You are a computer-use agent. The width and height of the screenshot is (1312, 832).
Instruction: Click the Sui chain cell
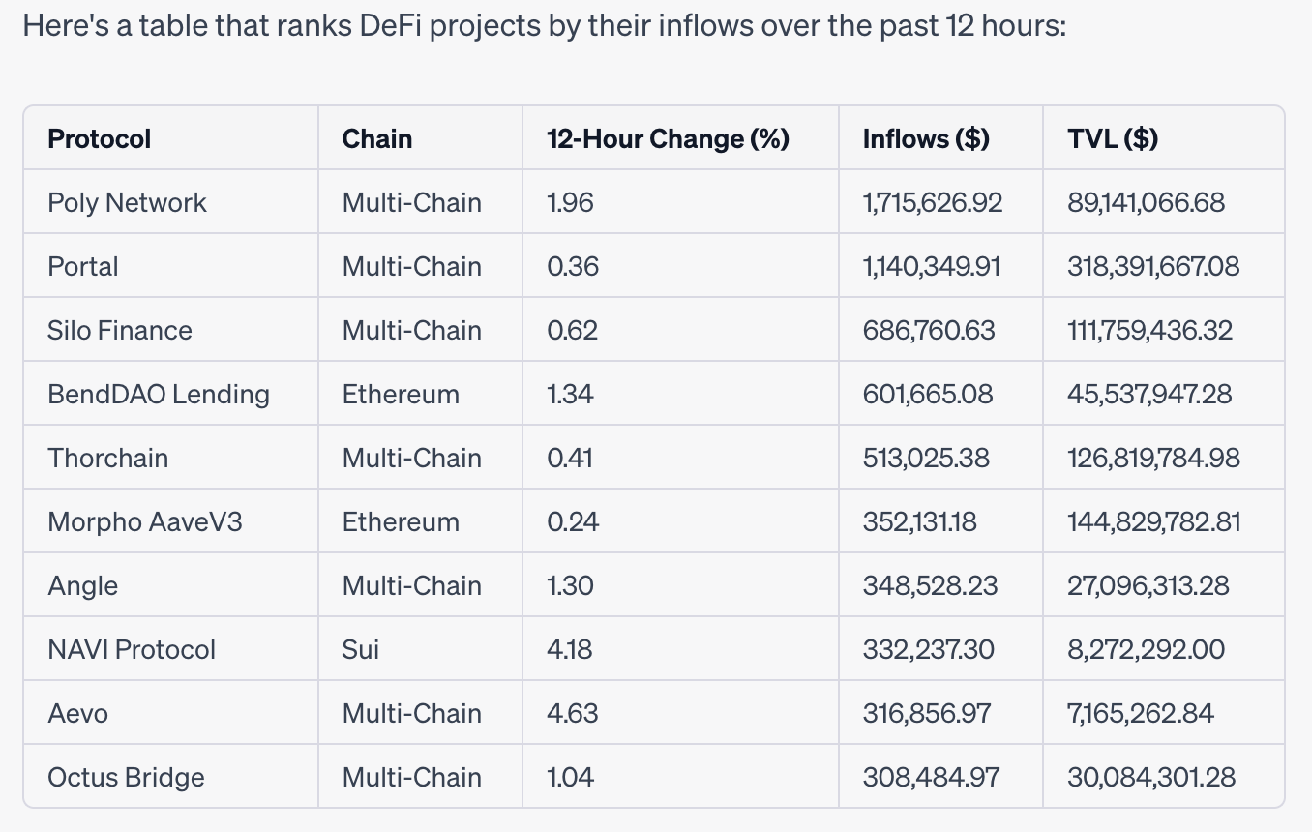point(361,650)
